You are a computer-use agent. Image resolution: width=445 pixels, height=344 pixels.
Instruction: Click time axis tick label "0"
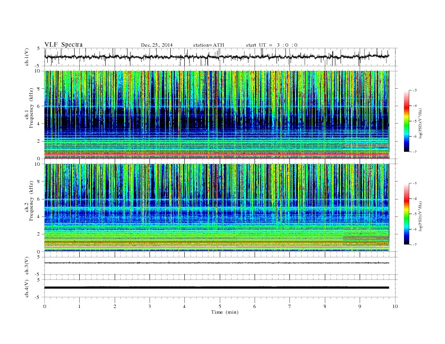click(x=44, y=306)
